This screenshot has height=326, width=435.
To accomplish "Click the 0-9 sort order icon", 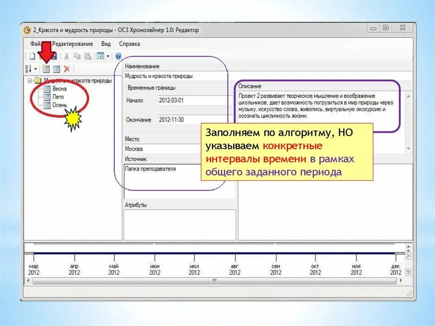I will pyautogui.click(x=28, y=68).
